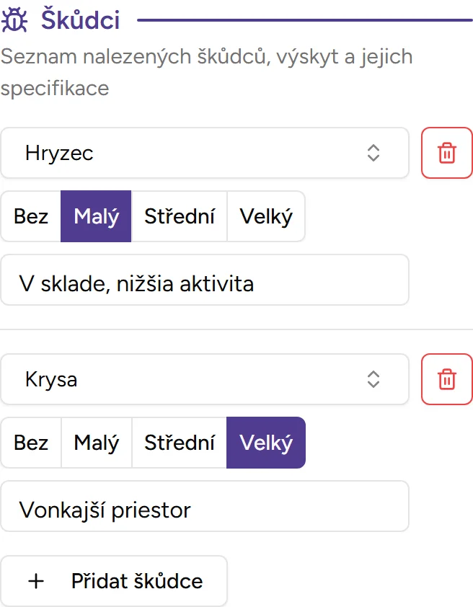Click the Škůdci section heading
Viewport: 473px width, 607px height.
pyautogui.click(x=81, y=19)
